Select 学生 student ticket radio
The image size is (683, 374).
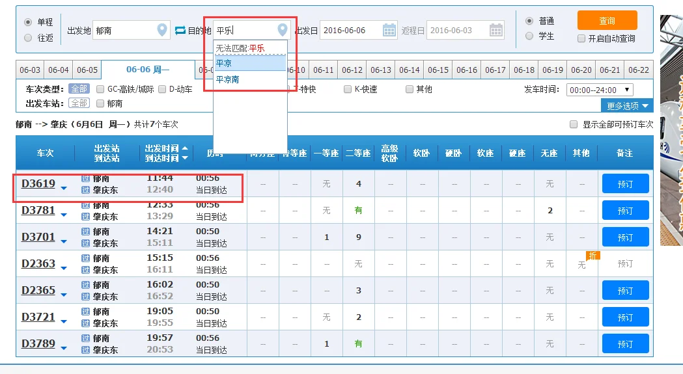[x=529, y=36]
